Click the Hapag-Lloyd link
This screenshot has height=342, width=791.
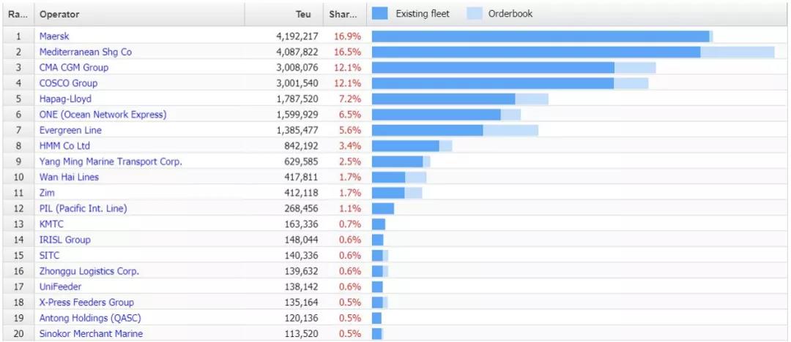point(65,99)
